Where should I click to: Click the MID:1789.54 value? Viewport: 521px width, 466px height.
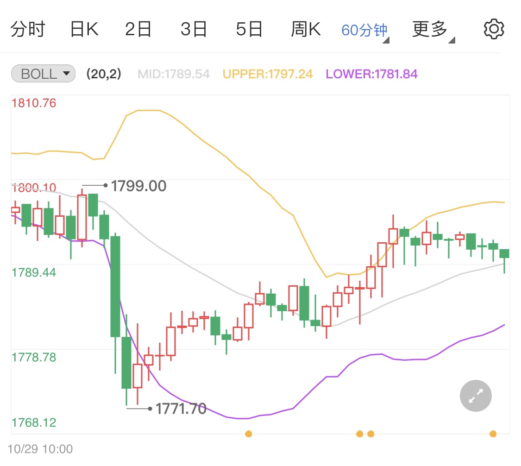174,74
